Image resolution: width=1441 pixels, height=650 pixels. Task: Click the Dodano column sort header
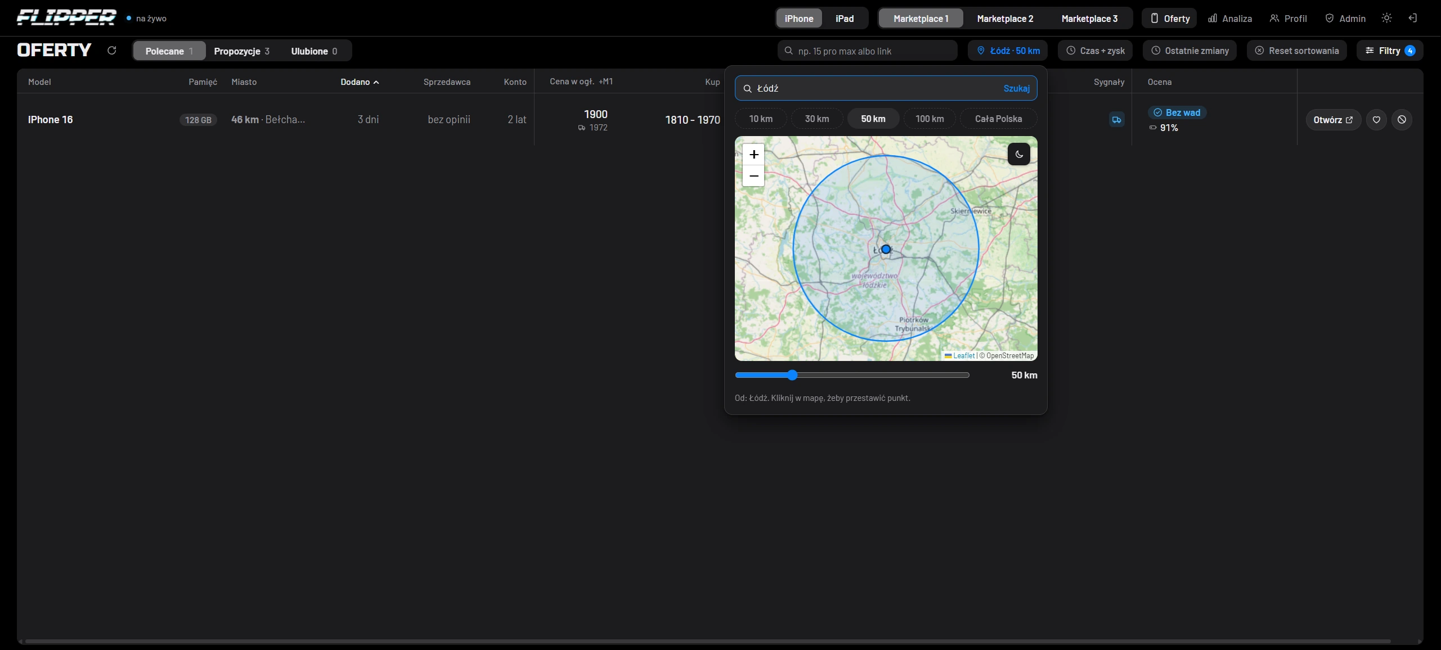coord(360,82)
